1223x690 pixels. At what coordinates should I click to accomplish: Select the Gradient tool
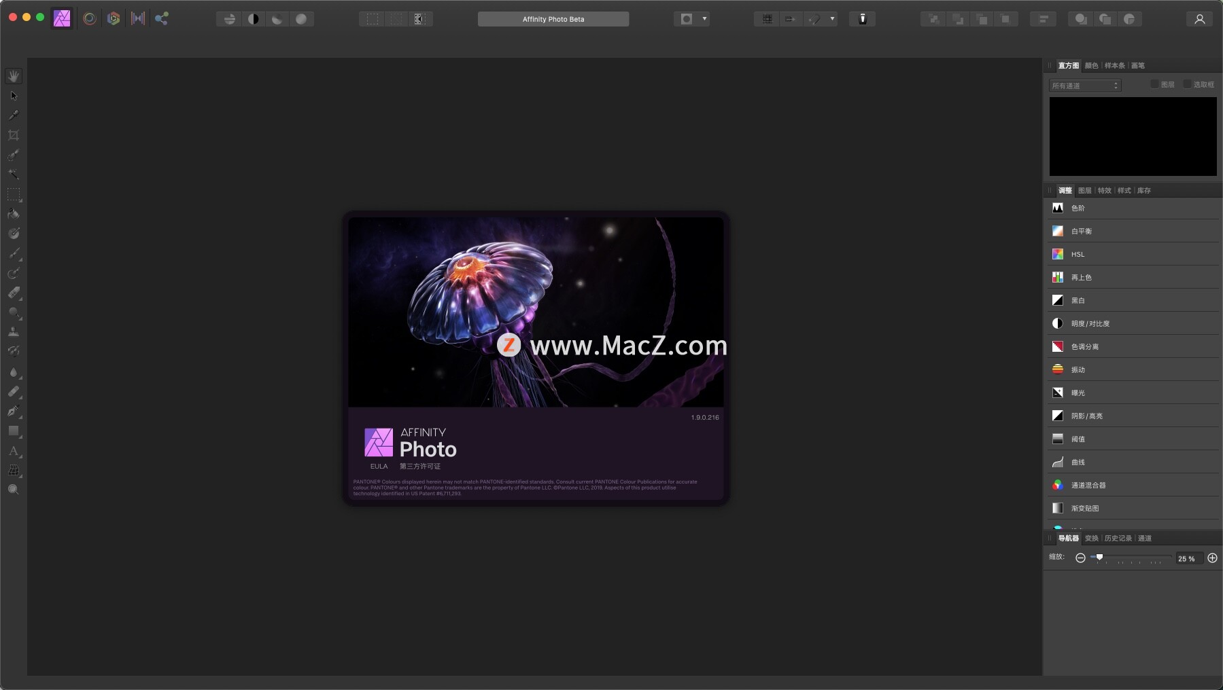click(x=14, y=234)
